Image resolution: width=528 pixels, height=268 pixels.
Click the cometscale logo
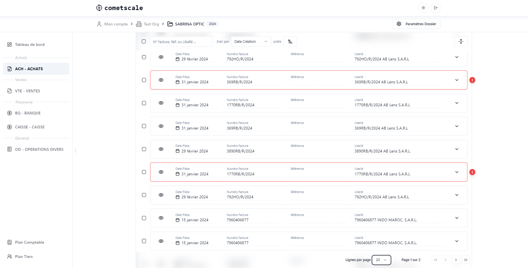click(x=119, y=8)
